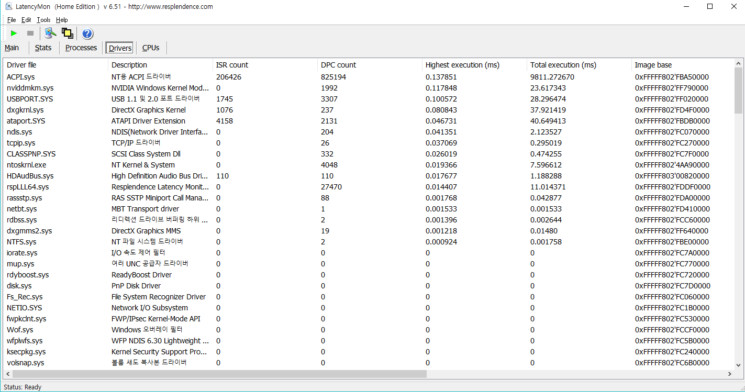Start monitoring with the green play button
Viewport: 745px width, 392px height.
coord(14,33)
